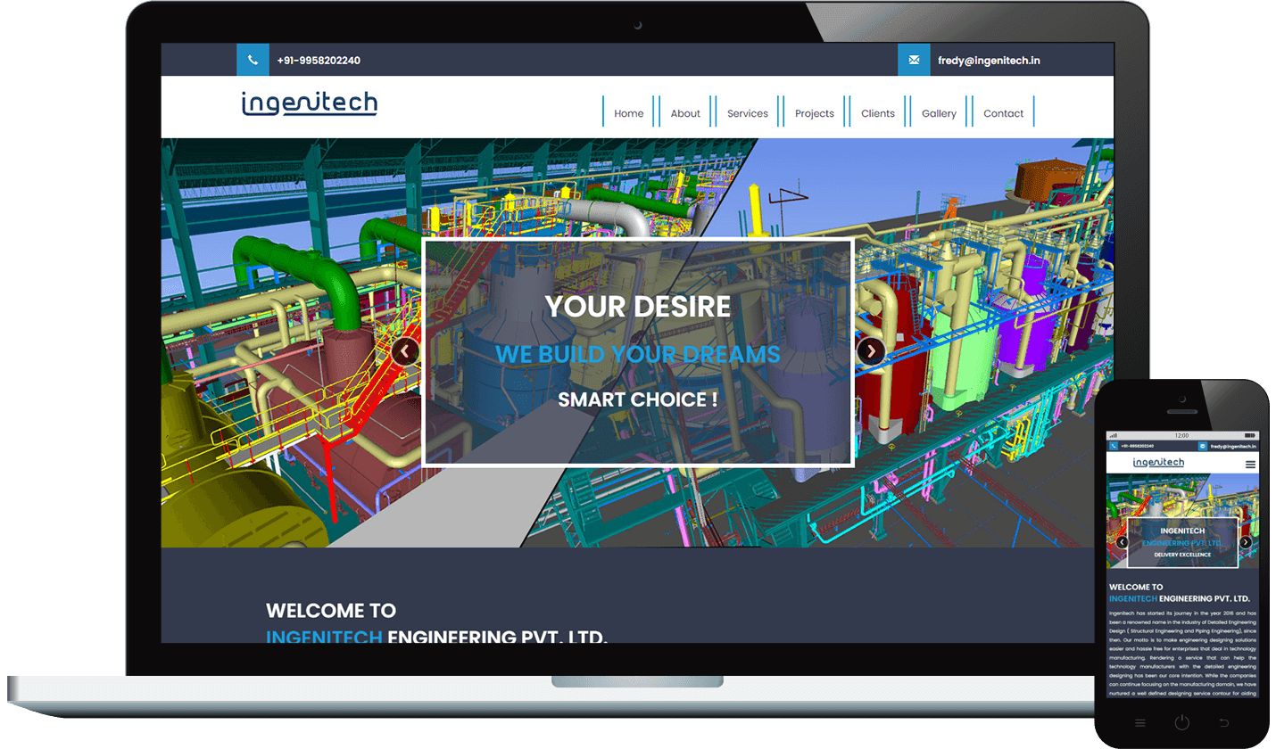Click the next slide arrow on laptop banner
Viewport: 1276px width, 749px height.
[871, 351]
